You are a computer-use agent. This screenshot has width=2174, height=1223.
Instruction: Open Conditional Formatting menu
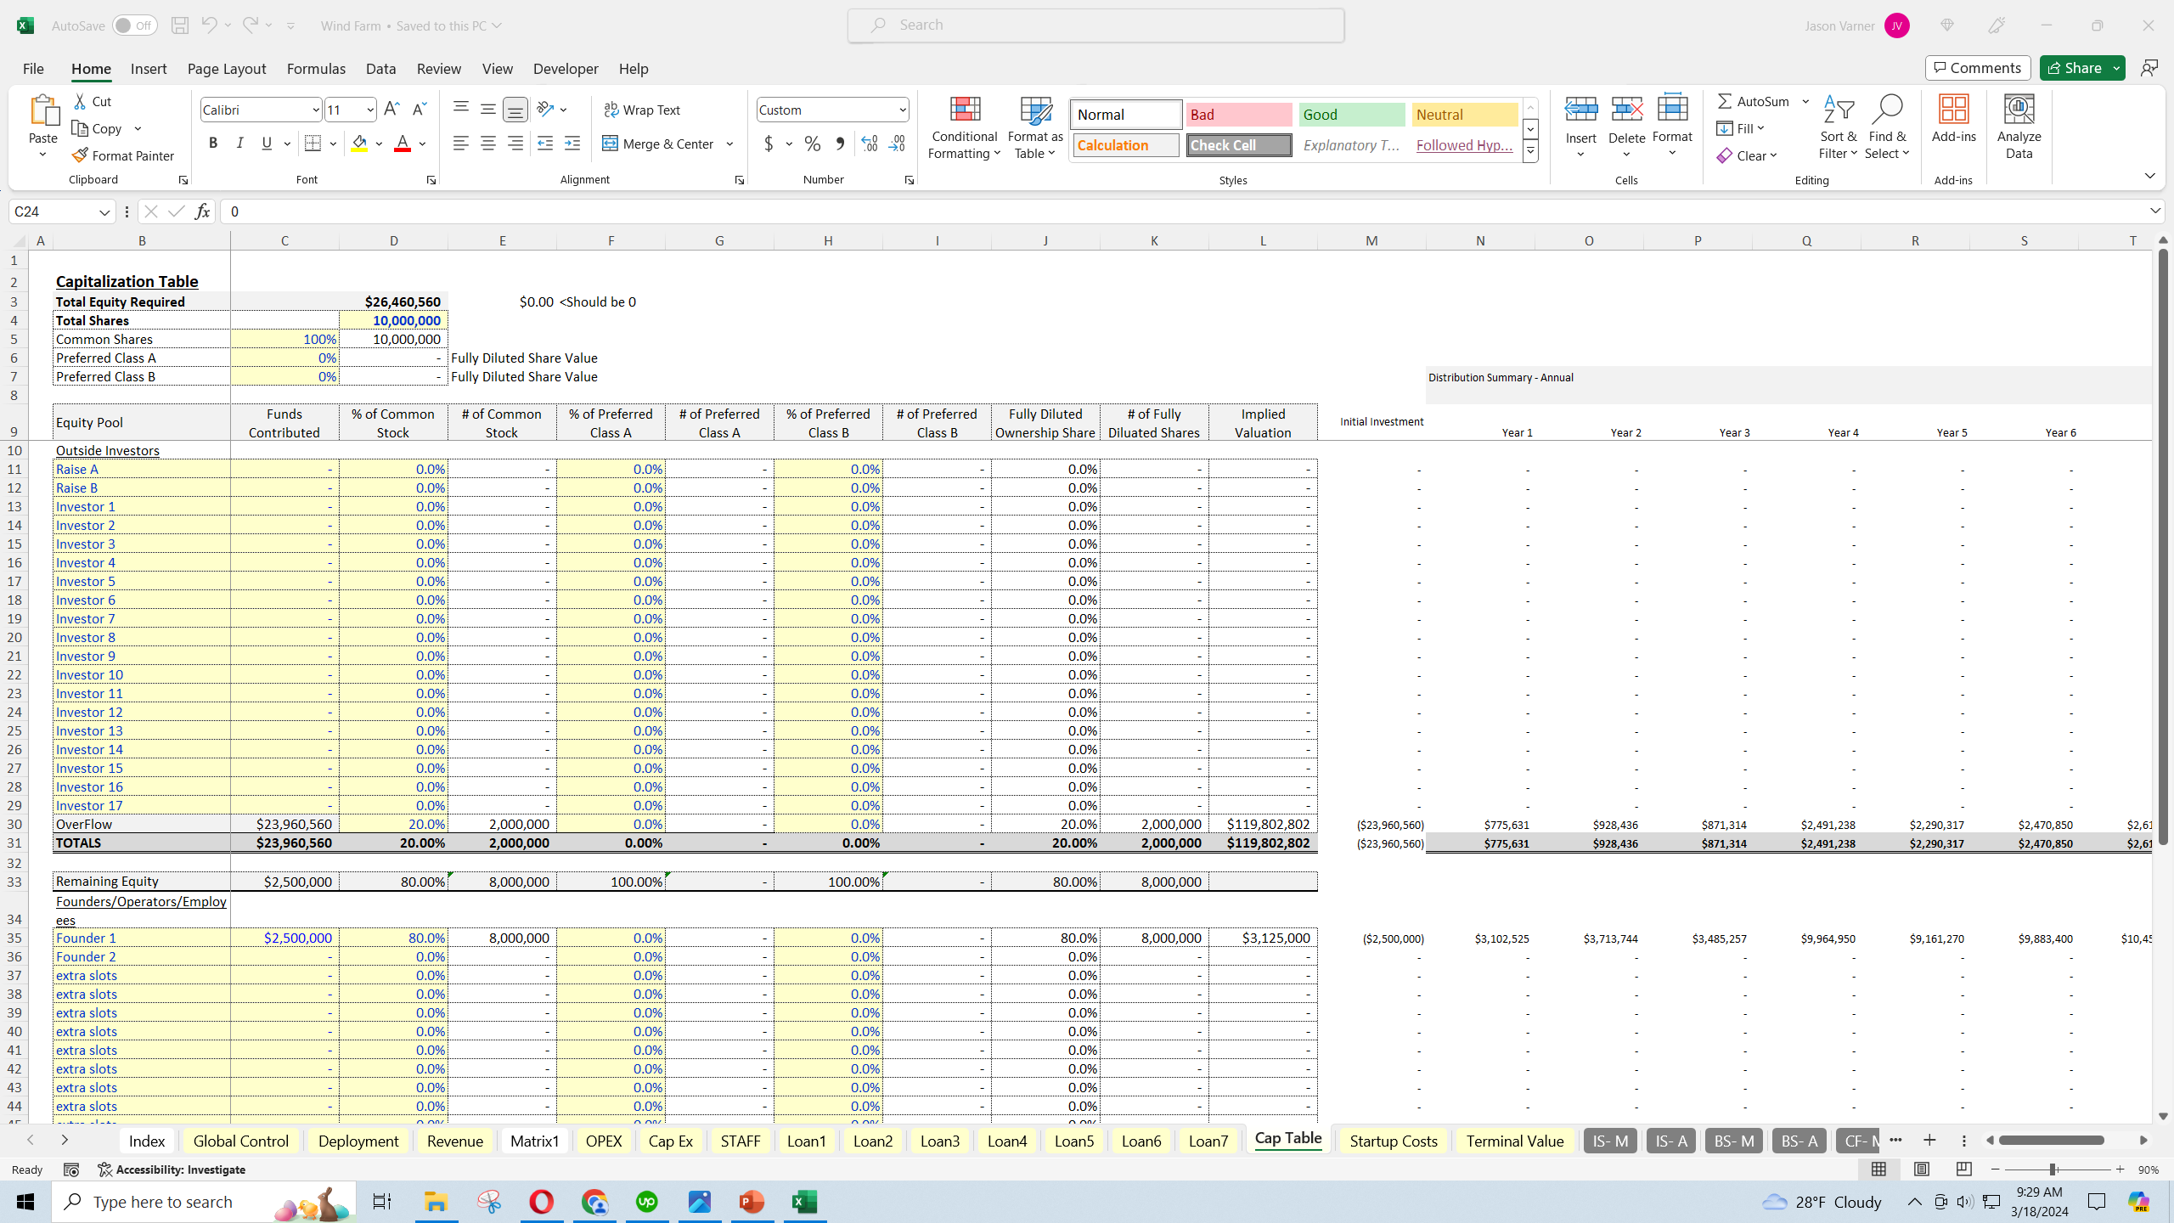pyautogui.click(x=964, y=127)
